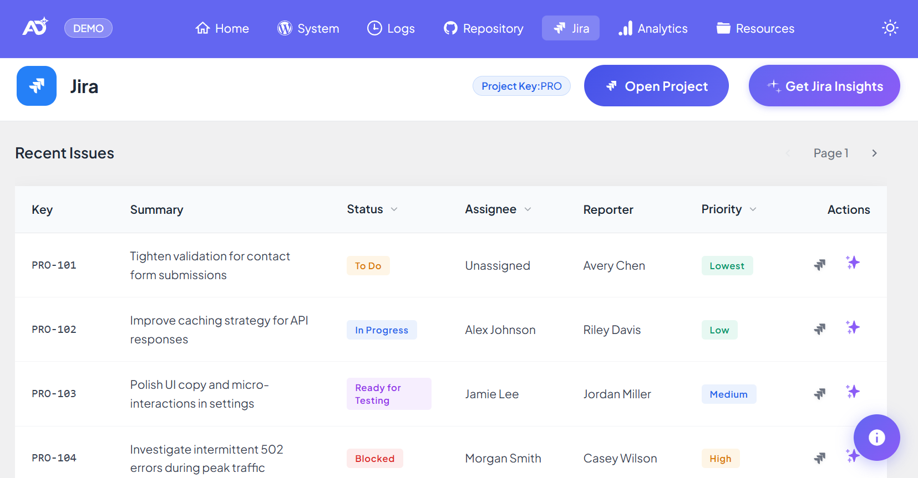
Task: Toggle light/dark theme sun icon
Action: [890, 28]
